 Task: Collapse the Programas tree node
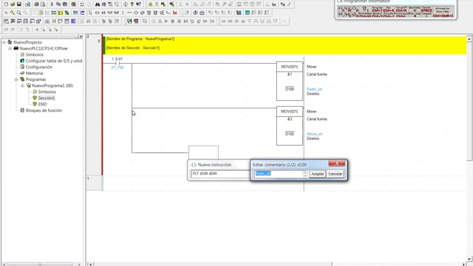tap(16, 79)
